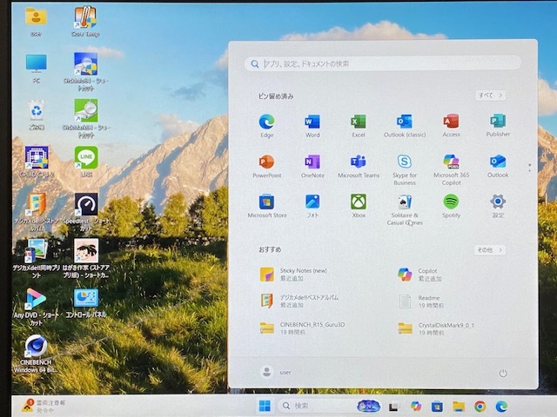Select はがき作家 desktop shortcut
Image resolution: width=557 pixels, height=417 pixels.
click(x=86, y=258)
